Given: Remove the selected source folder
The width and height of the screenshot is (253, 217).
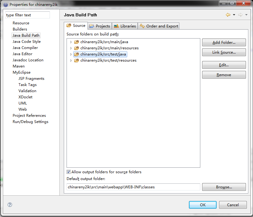Looking at the screenshot, I should pos(224,75).
